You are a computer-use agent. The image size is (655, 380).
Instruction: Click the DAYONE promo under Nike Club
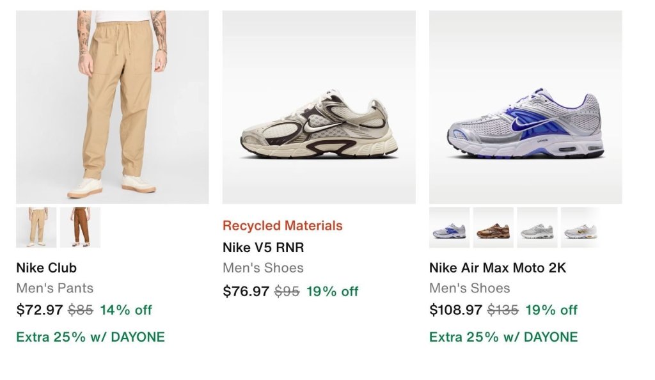[91, 337]
